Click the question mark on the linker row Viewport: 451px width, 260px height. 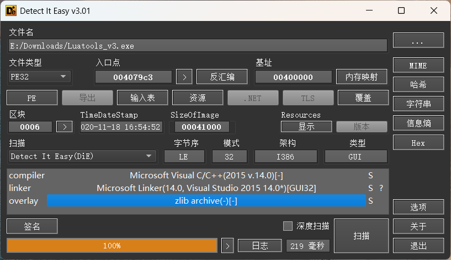pos(381,188)
